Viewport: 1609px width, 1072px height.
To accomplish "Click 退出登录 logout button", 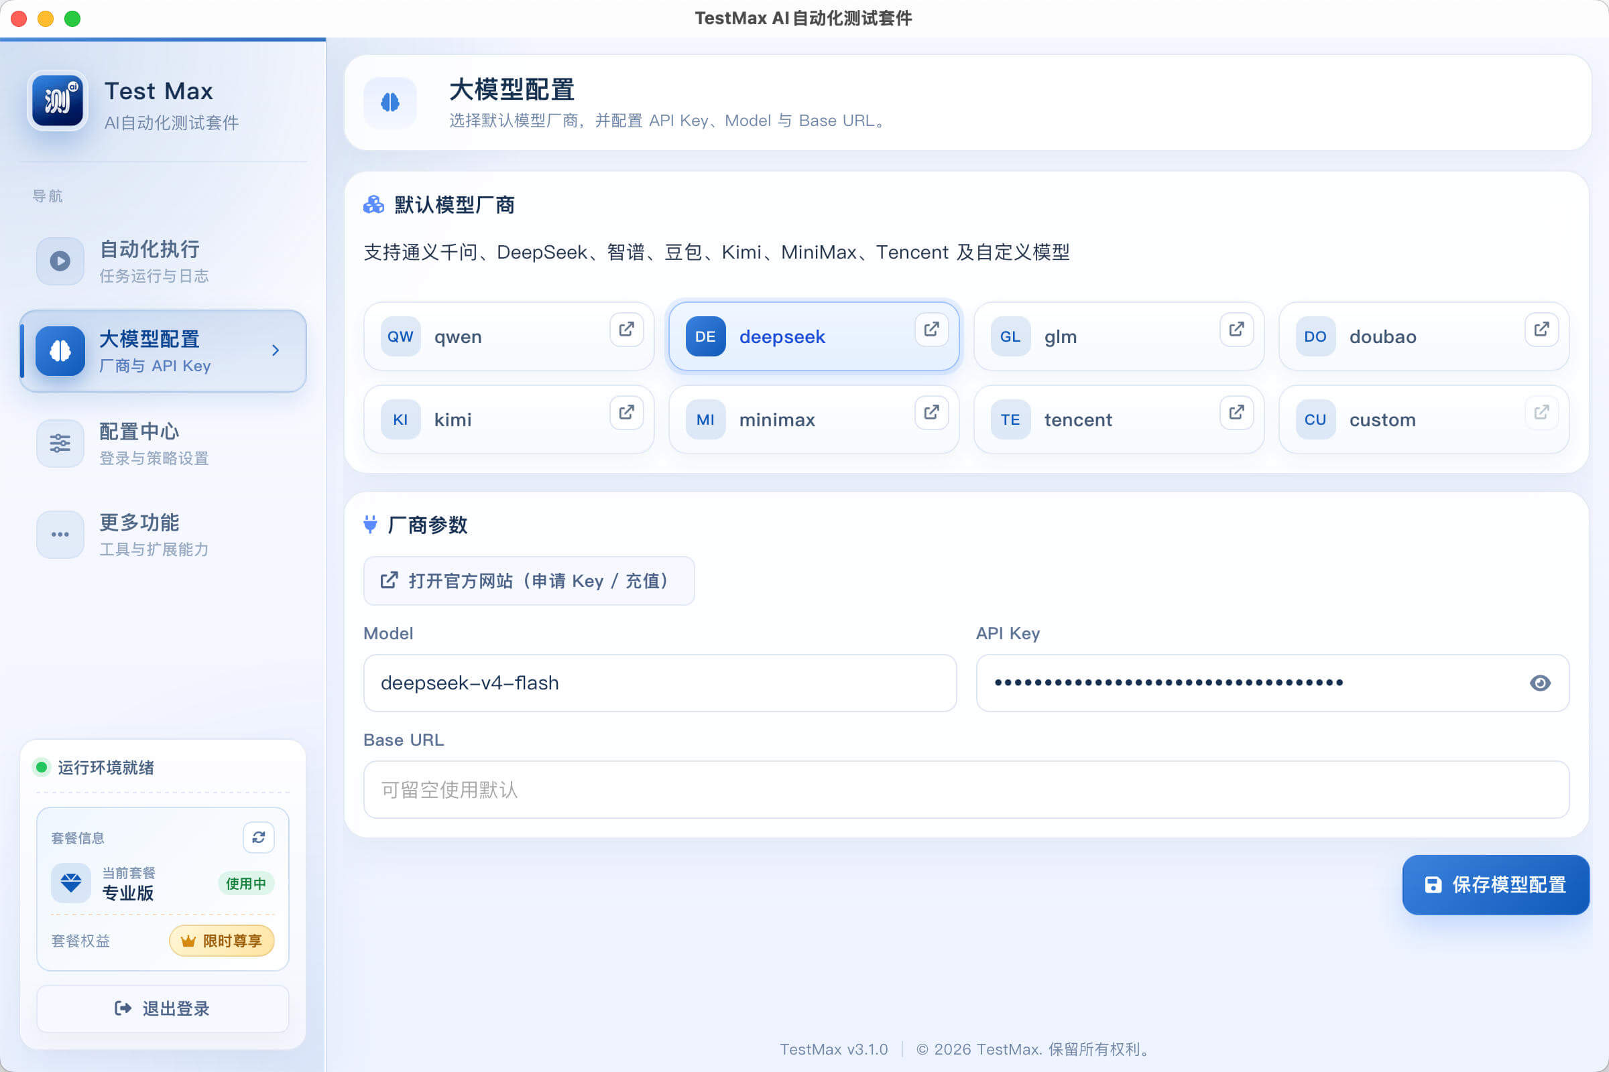I will tap(163, 1008).
